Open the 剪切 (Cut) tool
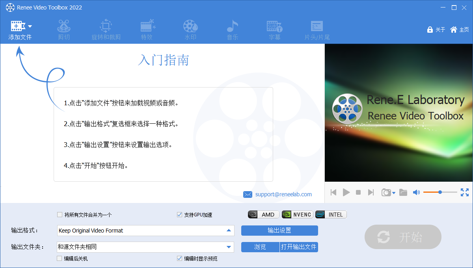The width and height of the screenshot is (473, 268). coord(63,30)
